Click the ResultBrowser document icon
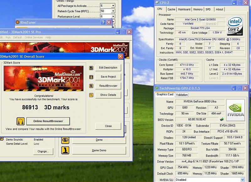This screenshot has width=251, height=182. [91, 86]
